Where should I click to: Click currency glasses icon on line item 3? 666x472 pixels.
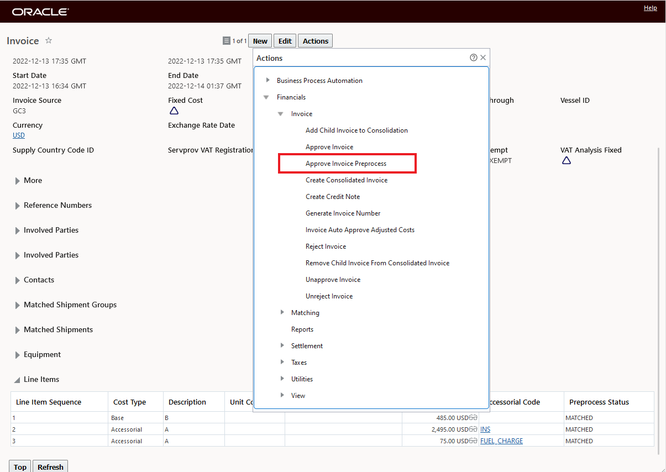coord(473,441)
